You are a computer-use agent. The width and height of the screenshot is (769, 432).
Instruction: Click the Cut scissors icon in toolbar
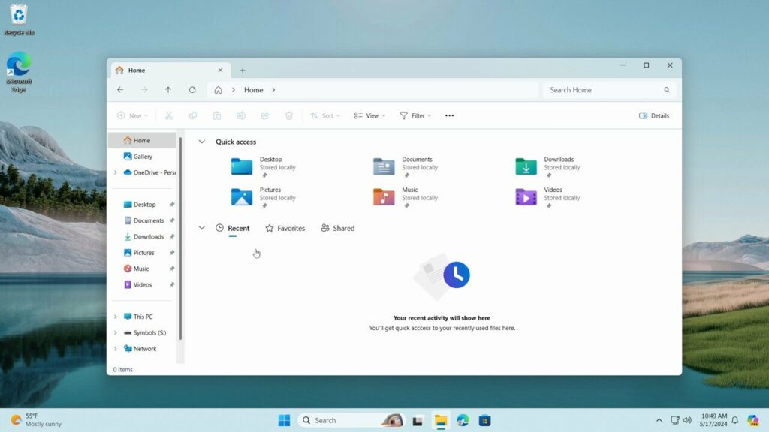169,115
